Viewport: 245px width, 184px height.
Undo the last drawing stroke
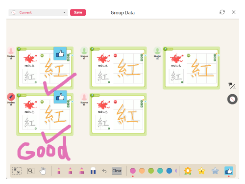104,171
